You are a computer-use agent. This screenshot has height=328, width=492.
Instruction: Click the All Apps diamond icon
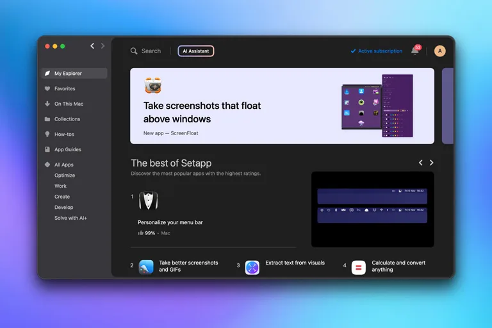[x=47, y=165]
